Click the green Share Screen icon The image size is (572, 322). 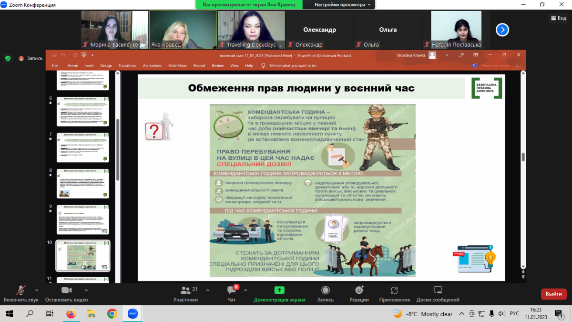(279, 291)
